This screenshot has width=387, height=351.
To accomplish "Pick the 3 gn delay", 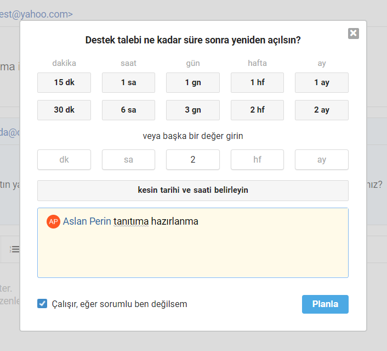I will point(193,110).
